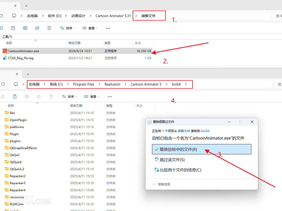Collapse details with the 简略信息 expander
The width and height of the screenshot is (282, 211).
click(x=161, y=184)
